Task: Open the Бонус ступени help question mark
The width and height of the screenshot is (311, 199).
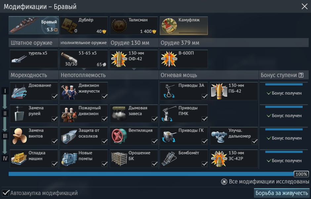Action: click(x=301, y=75)
